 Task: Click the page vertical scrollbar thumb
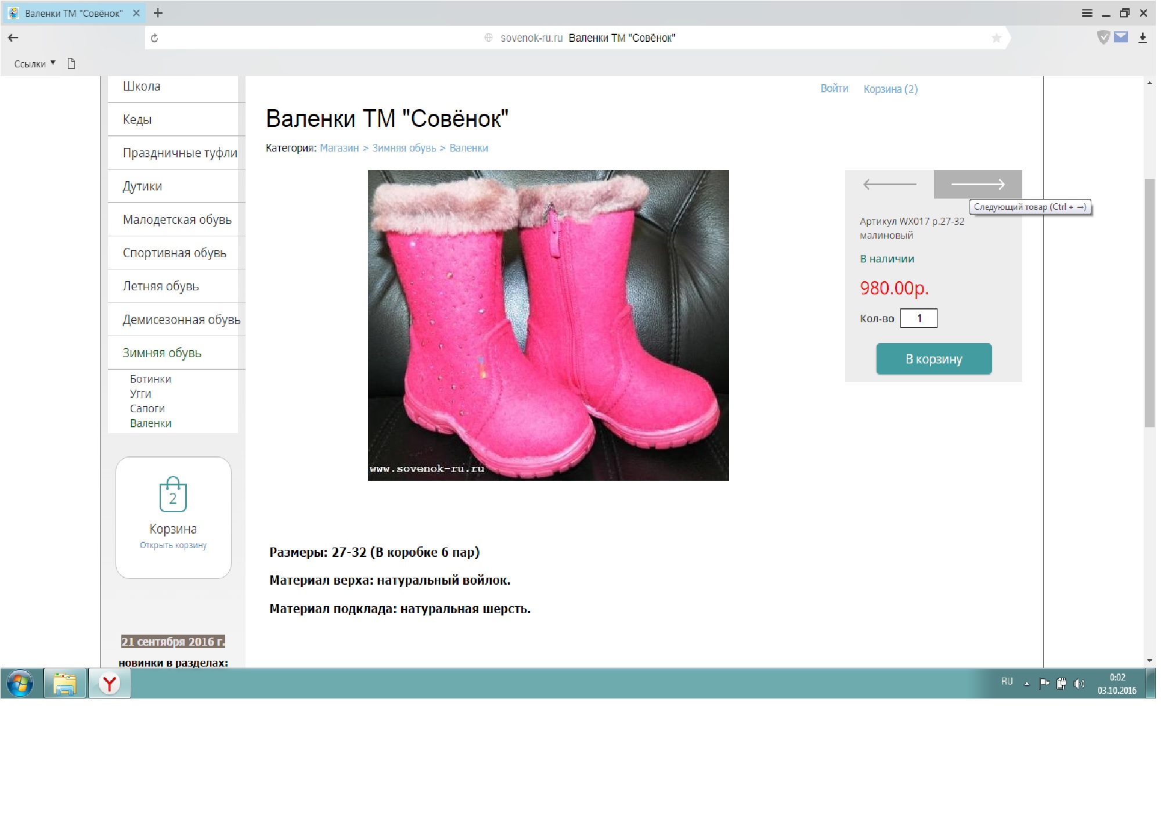1149,302
